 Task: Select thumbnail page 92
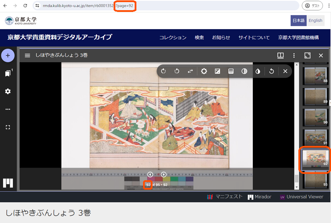[316, 160]
